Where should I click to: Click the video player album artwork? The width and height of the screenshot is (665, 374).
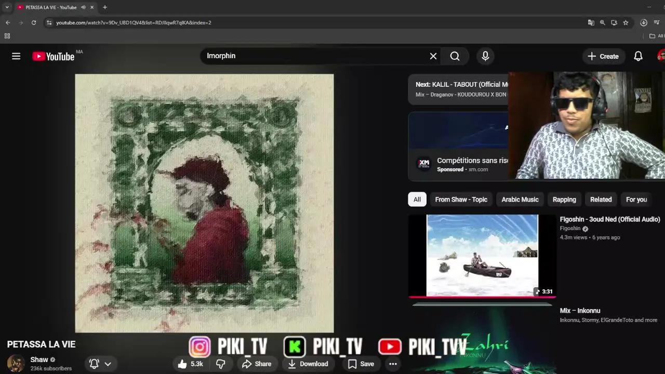(x=204, y=203)
